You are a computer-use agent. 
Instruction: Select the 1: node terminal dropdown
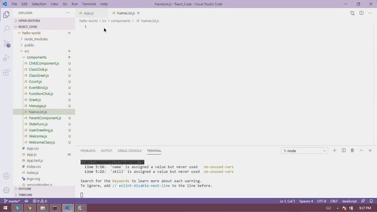[305, 151]
